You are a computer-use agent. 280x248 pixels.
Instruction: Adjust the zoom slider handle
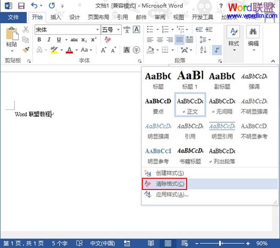(221, 243)
